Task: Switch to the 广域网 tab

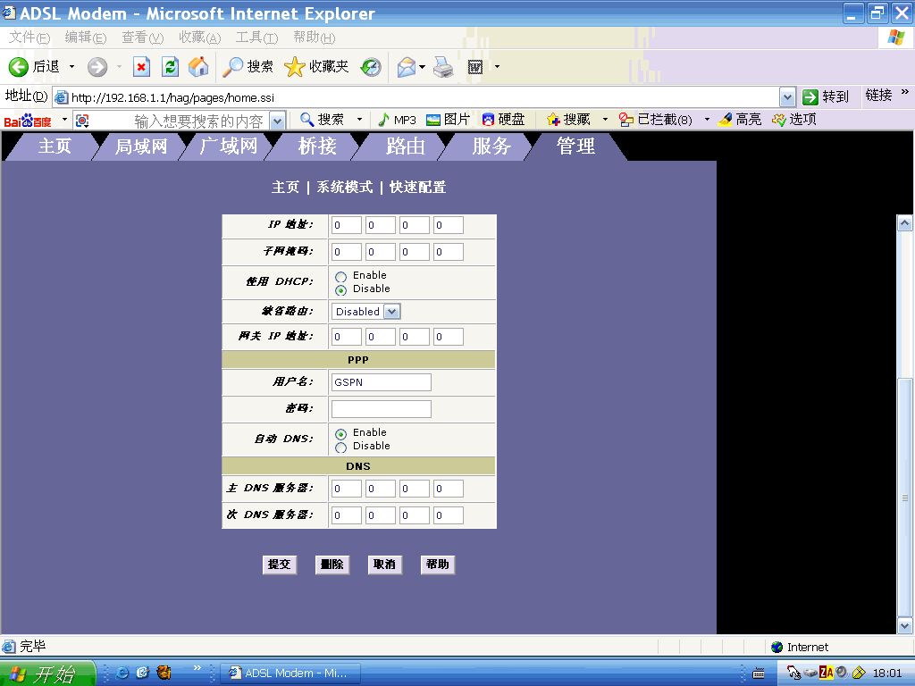Action: point(229,146)
